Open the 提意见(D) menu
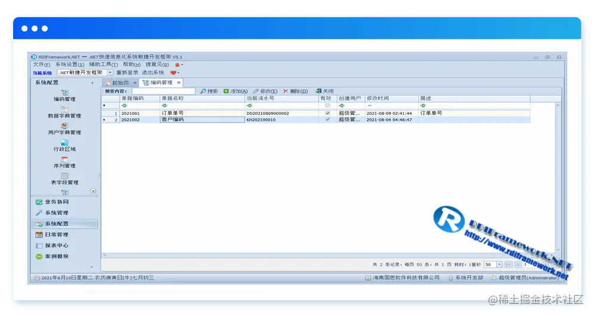Viewport: 594px width, 316px height. tap(157, 65)
